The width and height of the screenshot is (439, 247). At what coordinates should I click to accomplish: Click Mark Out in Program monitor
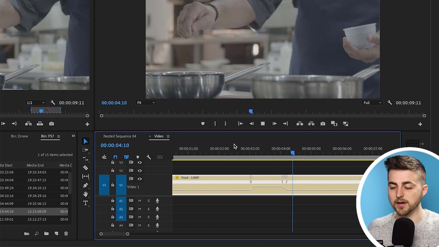pos(225,123)
